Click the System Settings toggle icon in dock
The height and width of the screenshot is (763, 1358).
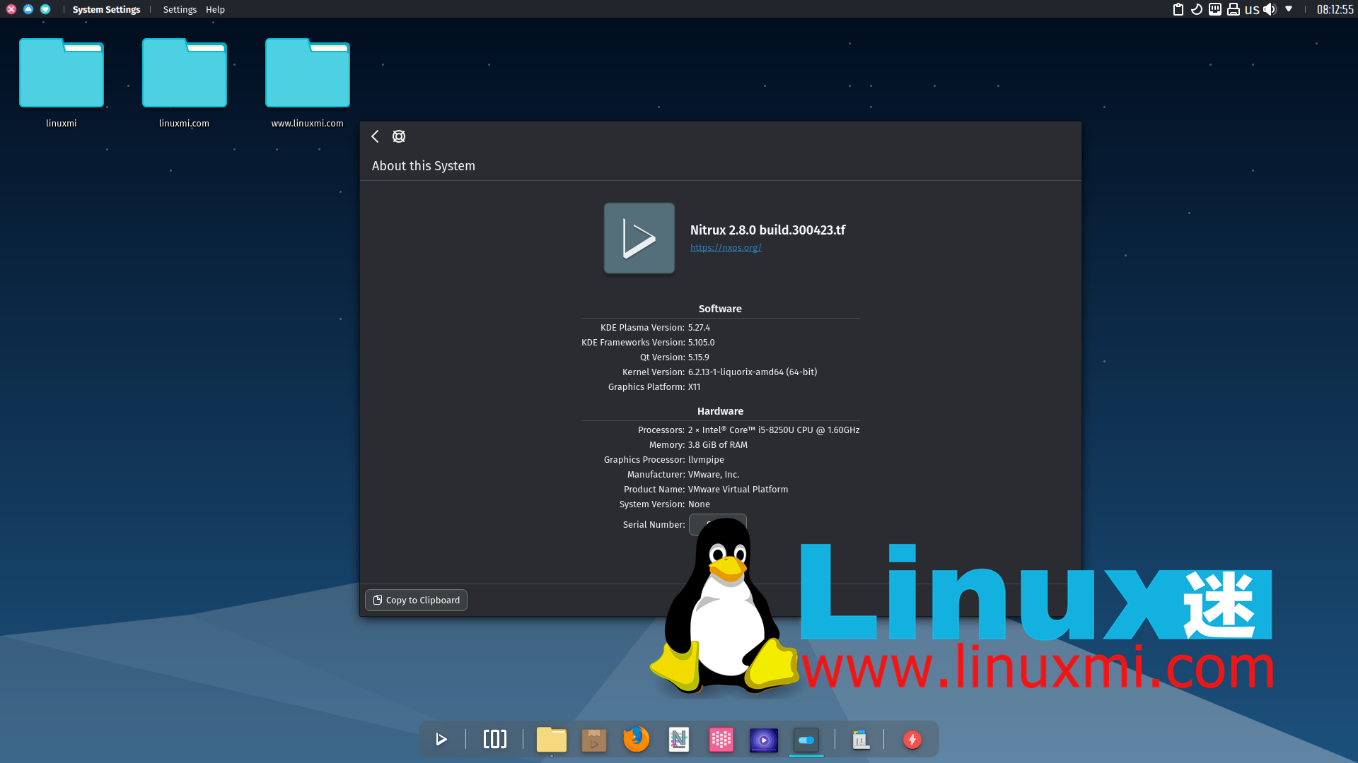pos(806,740)
